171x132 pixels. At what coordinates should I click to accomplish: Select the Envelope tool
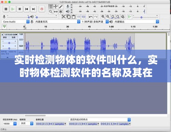[x=56, y=7]
